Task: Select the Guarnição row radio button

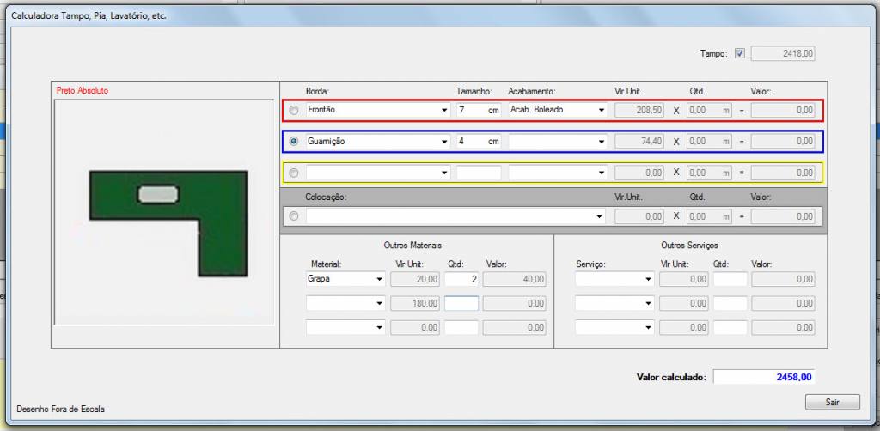Action: (294, 142)
